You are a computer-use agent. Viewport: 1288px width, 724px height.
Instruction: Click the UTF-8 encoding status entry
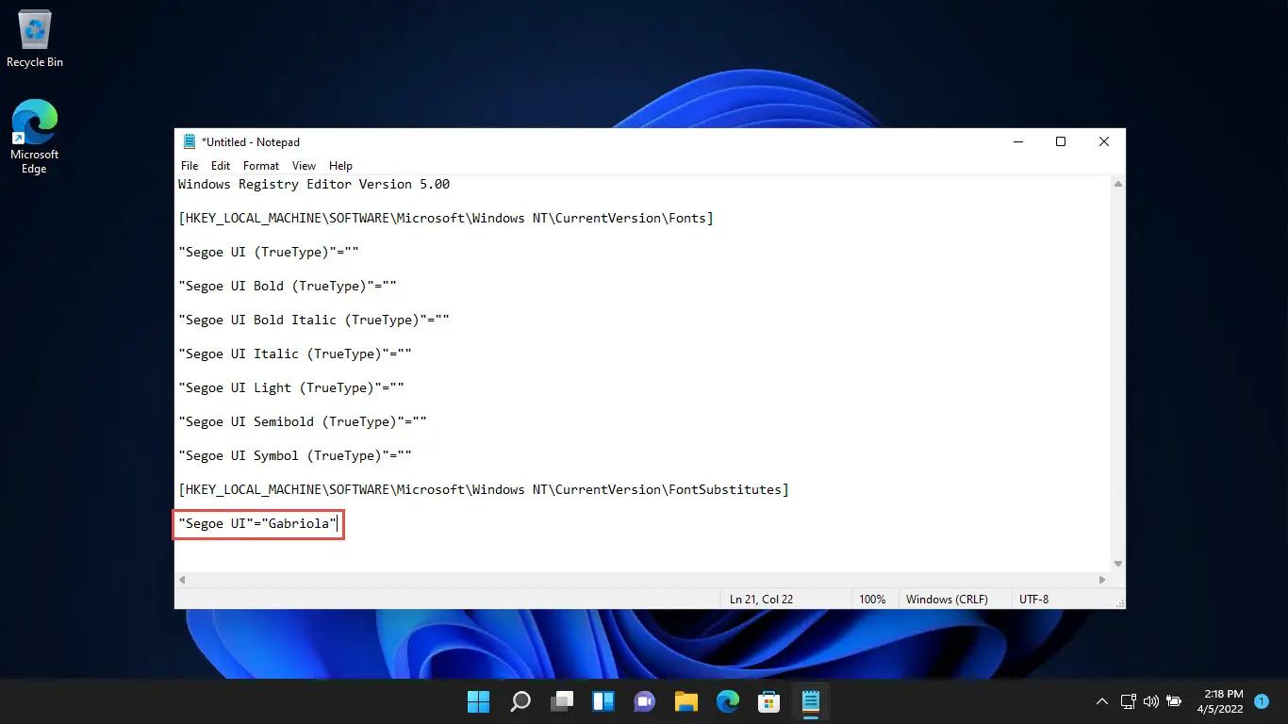[1033, 600]
